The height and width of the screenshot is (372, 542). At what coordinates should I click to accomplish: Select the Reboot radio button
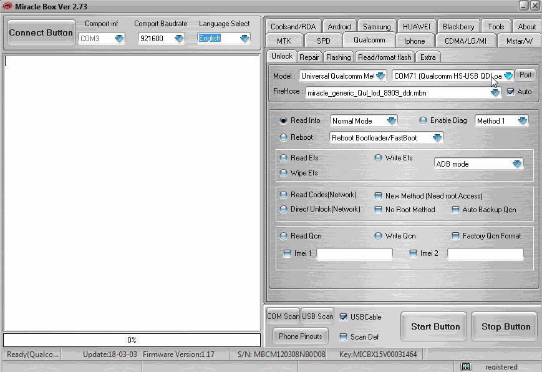[x=283, y=137]
